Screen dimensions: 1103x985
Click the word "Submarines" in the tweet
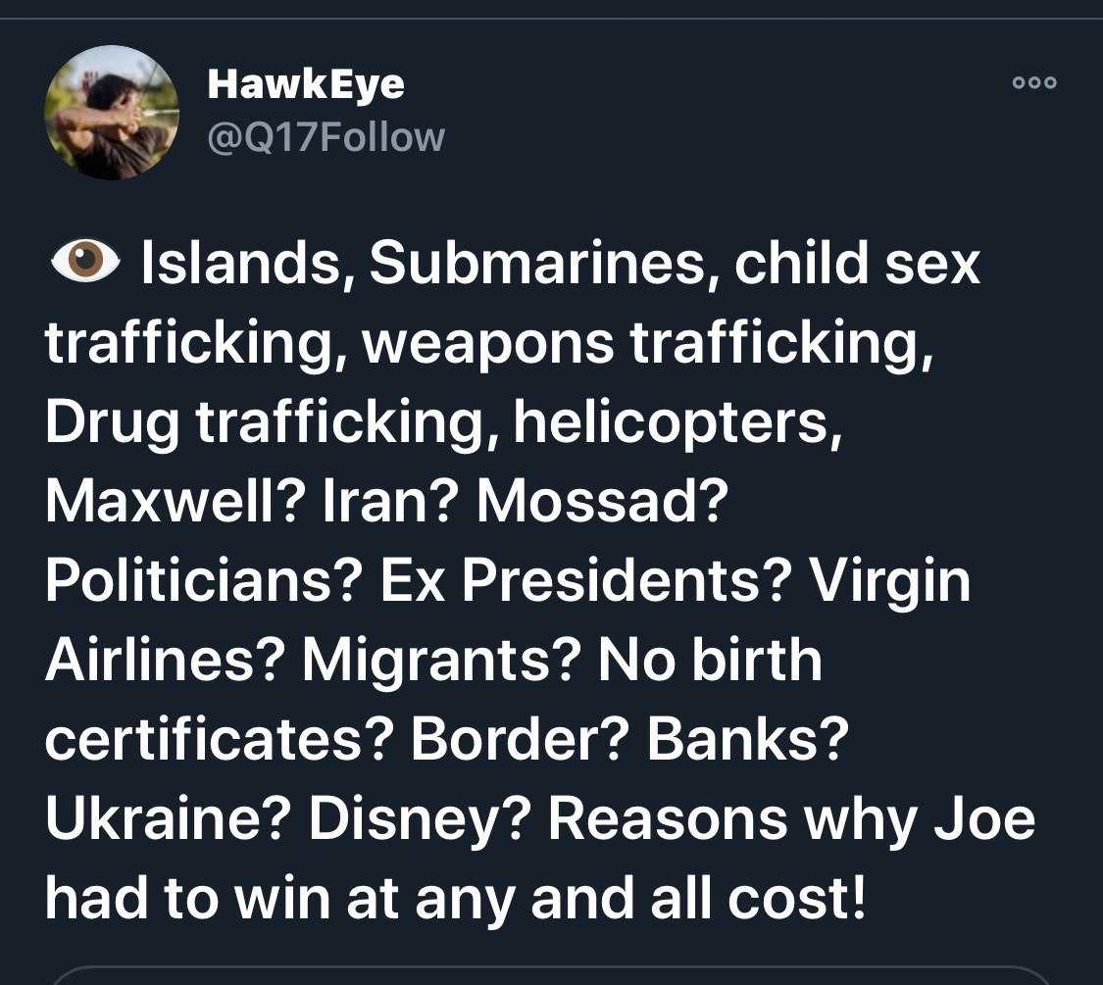(538, 263)
